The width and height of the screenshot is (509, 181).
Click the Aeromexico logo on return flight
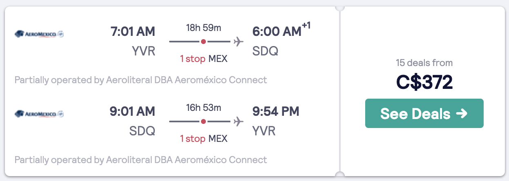[x=39, y=114]
